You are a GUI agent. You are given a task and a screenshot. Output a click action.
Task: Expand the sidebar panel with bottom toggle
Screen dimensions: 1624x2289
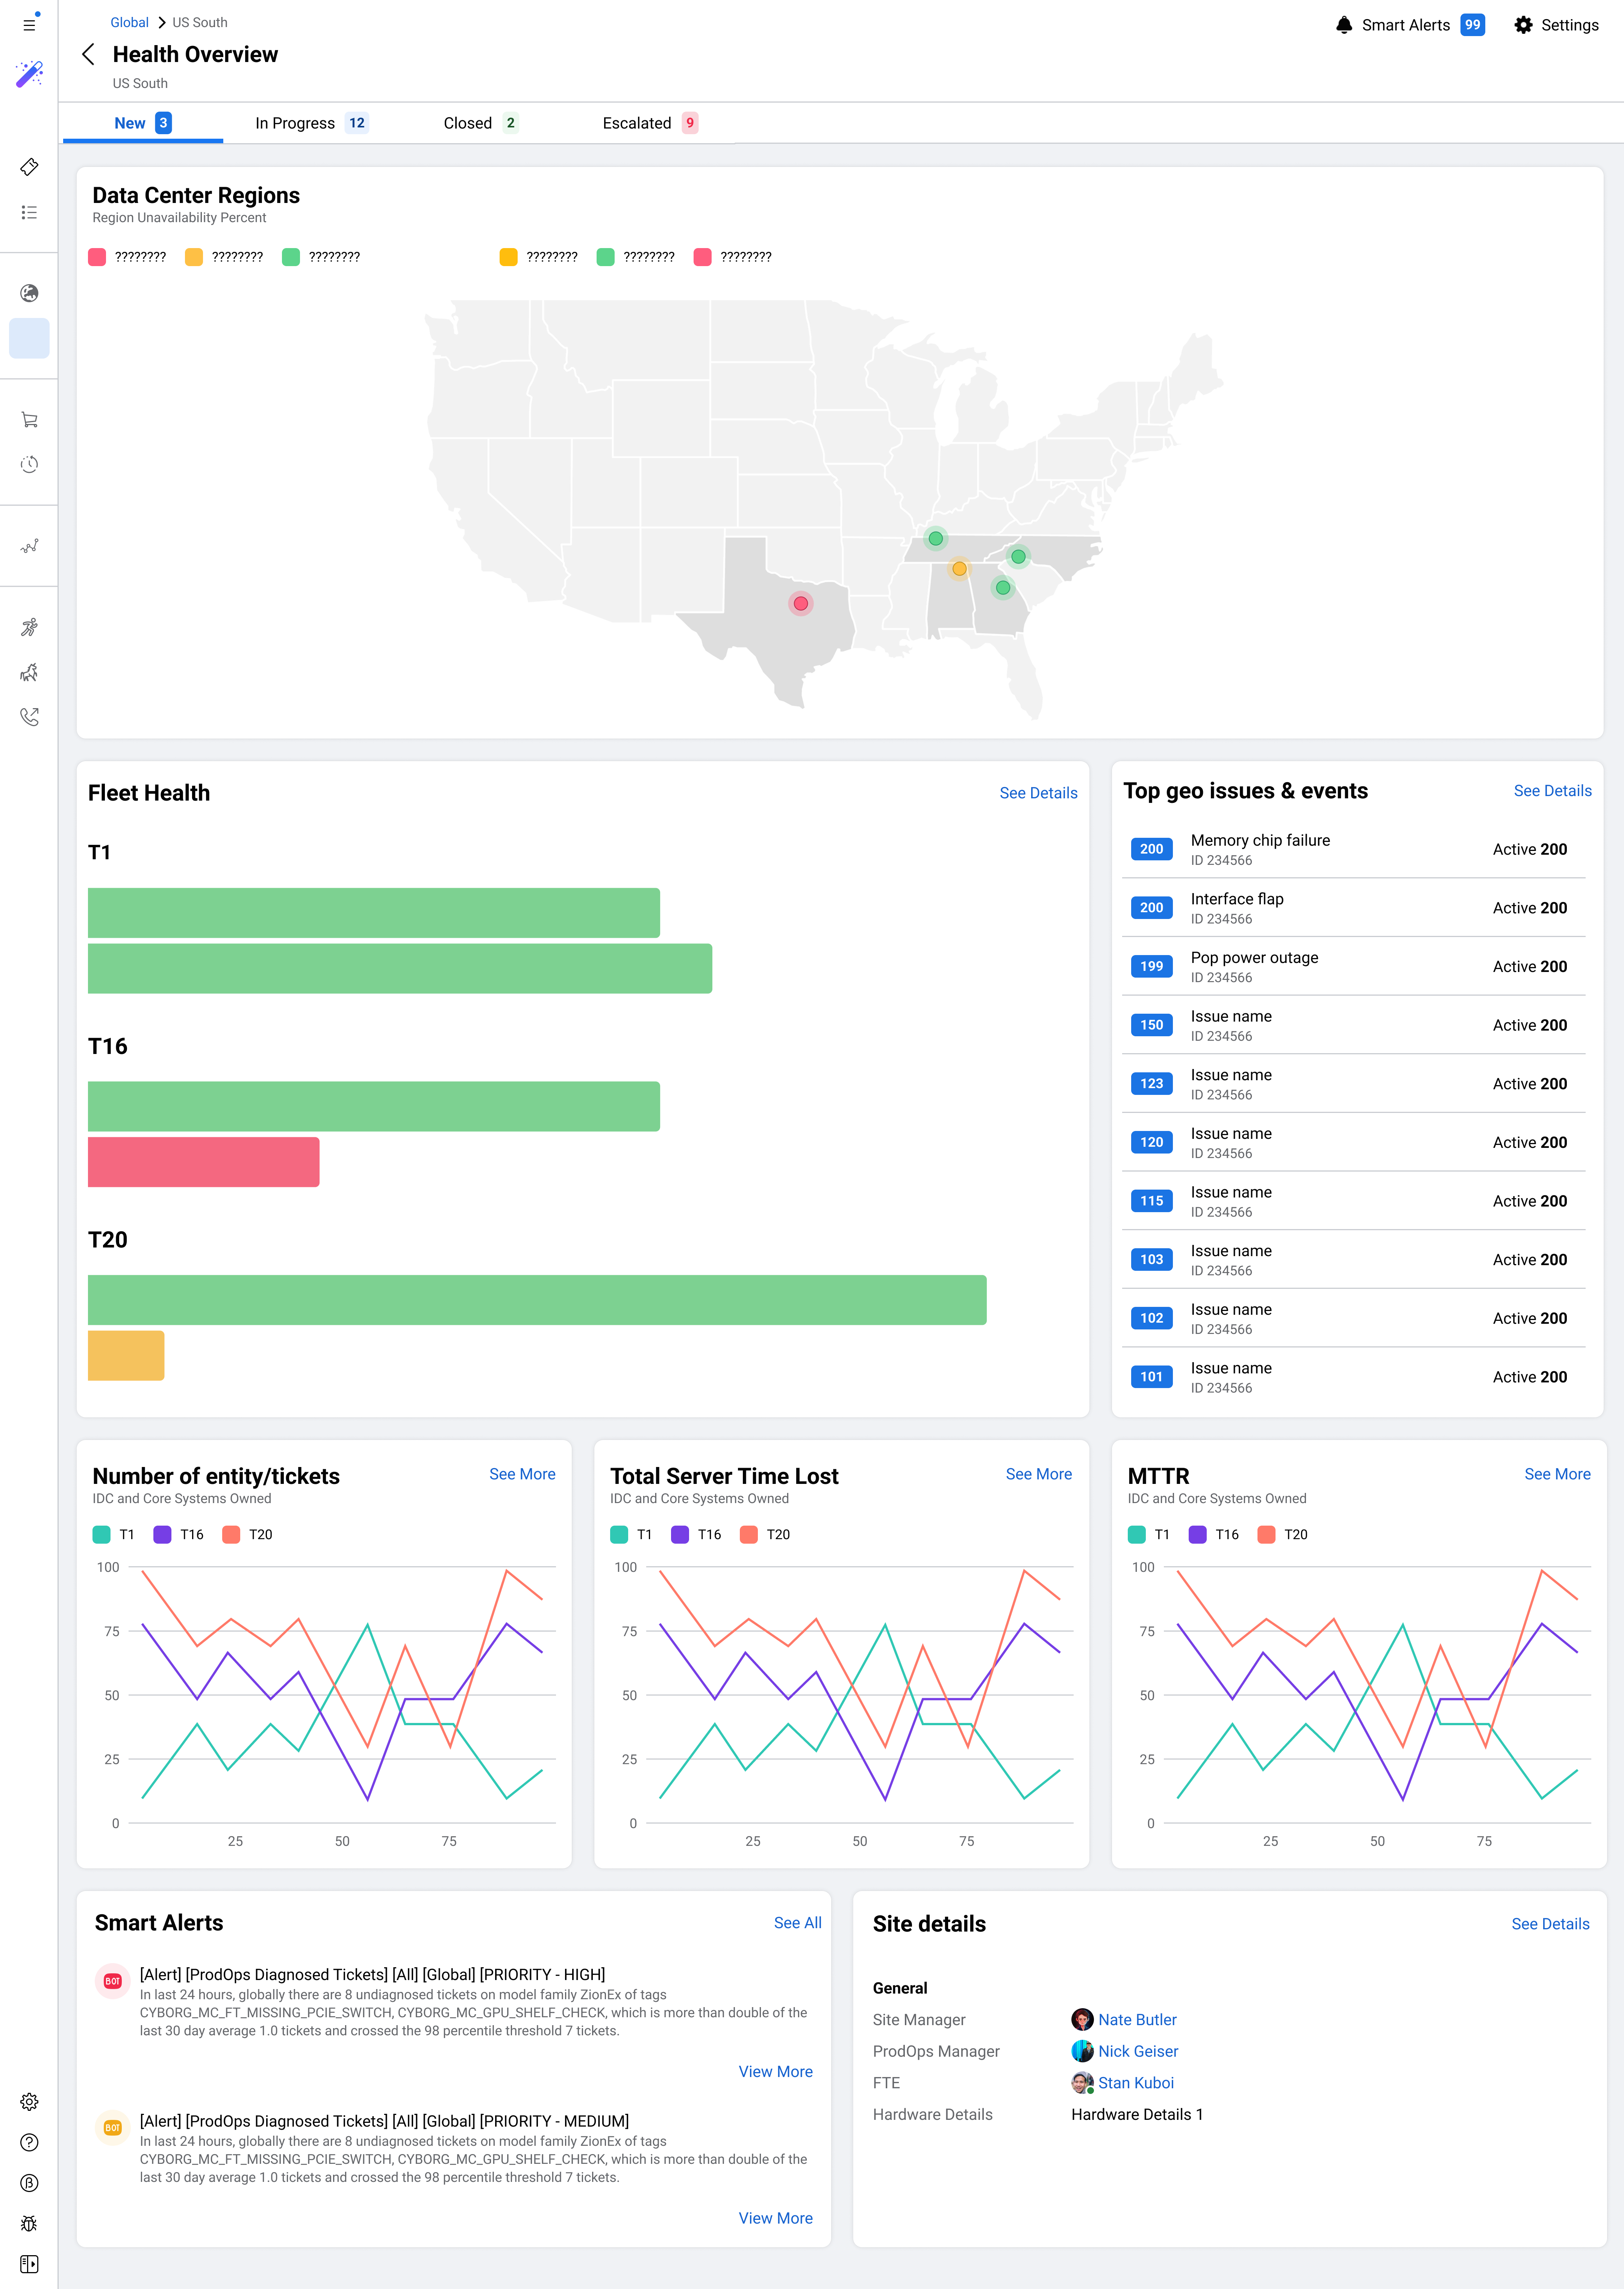(29, 2264)
